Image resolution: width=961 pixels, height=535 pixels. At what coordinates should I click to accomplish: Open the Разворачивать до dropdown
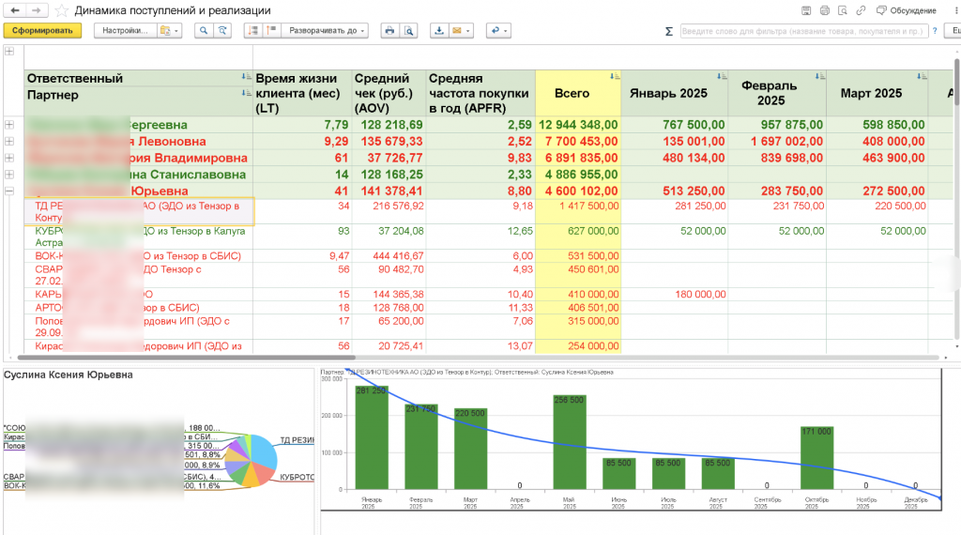(326, 31)
